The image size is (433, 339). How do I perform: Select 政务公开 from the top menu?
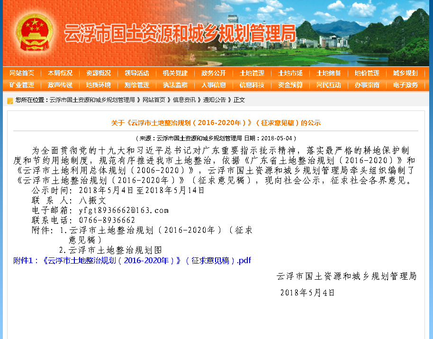pyautogui.click(x=214, y=73)
